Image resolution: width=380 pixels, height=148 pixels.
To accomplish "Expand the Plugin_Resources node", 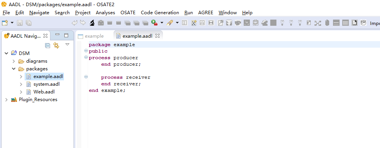I will 7,100.
